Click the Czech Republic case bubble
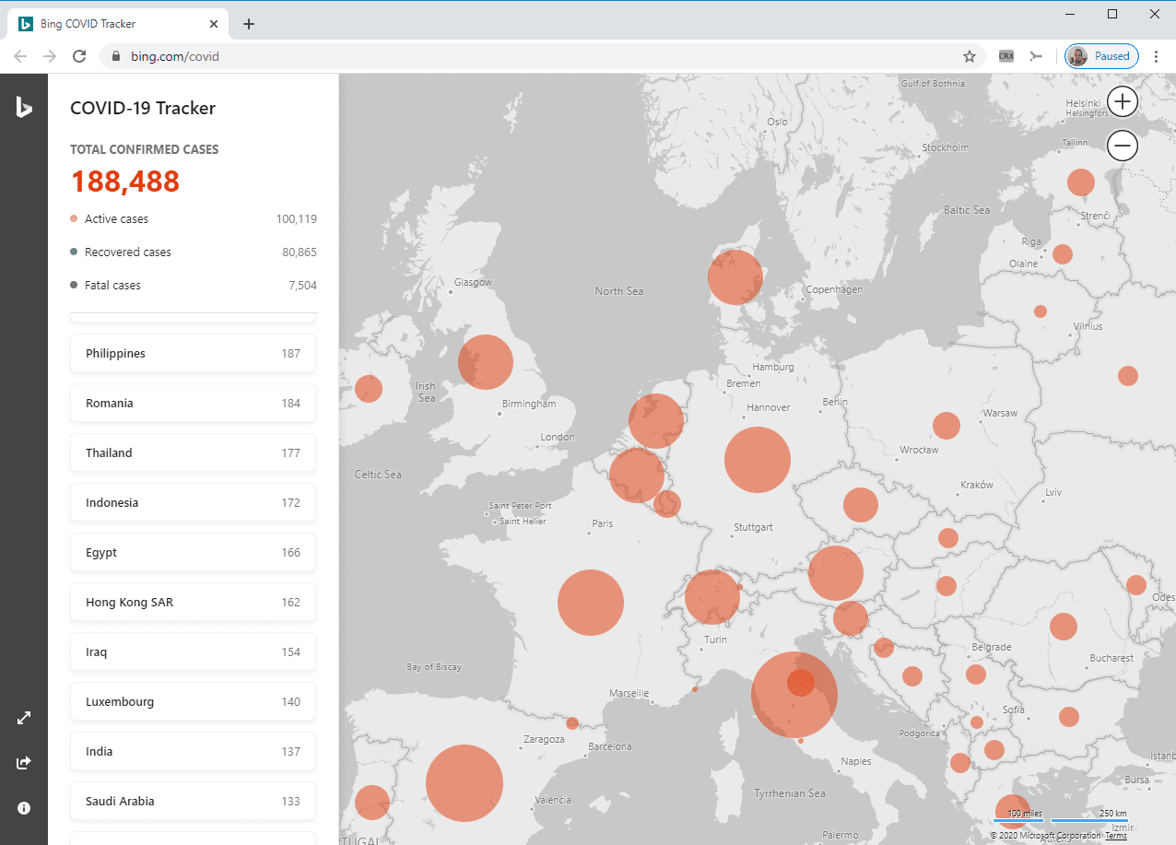Image resolution: width=1176 pixels, height=845 pixels. tap(861, 505)
